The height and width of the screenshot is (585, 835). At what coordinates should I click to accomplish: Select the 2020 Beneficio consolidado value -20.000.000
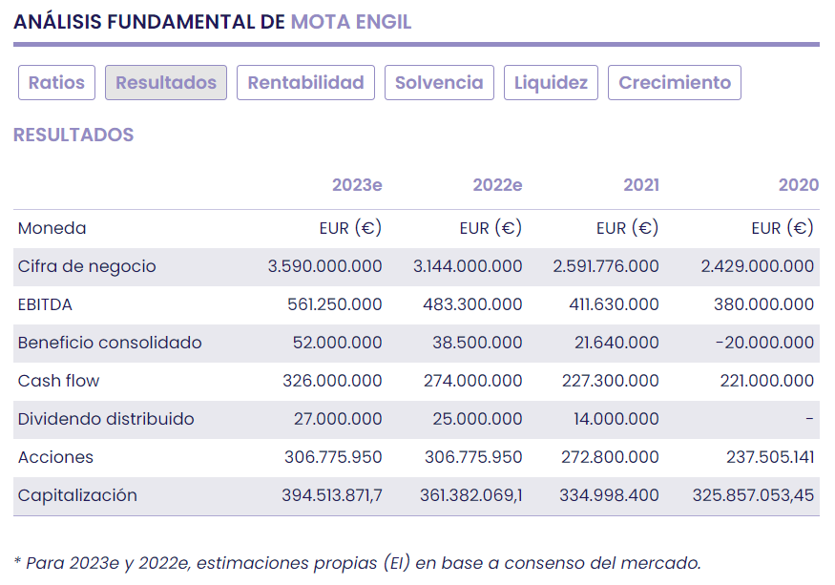[x=763, y=343]
